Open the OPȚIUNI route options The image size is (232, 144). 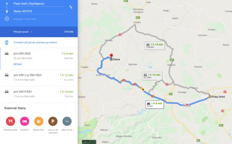tap(69, 32)
